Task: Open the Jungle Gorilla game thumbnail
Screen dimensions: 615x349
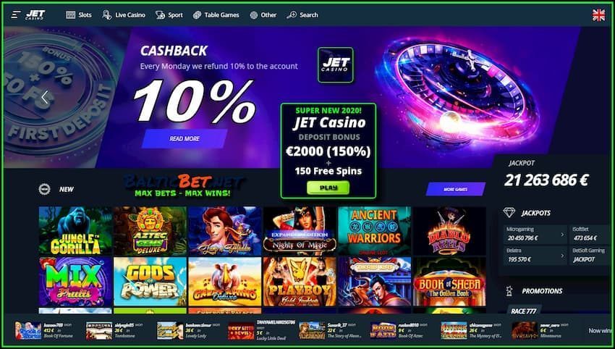Action: pyautogui.click(x=75, y=231)
